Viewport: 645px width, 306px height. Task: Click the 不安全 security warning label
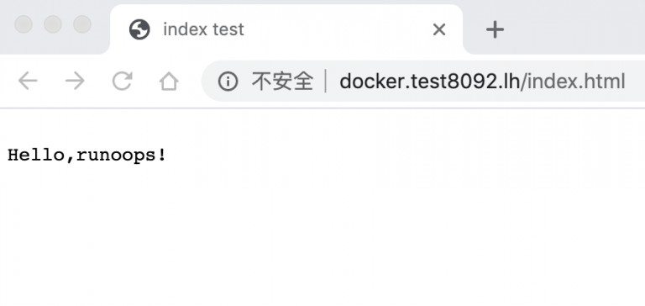click(x=282, y=82)
